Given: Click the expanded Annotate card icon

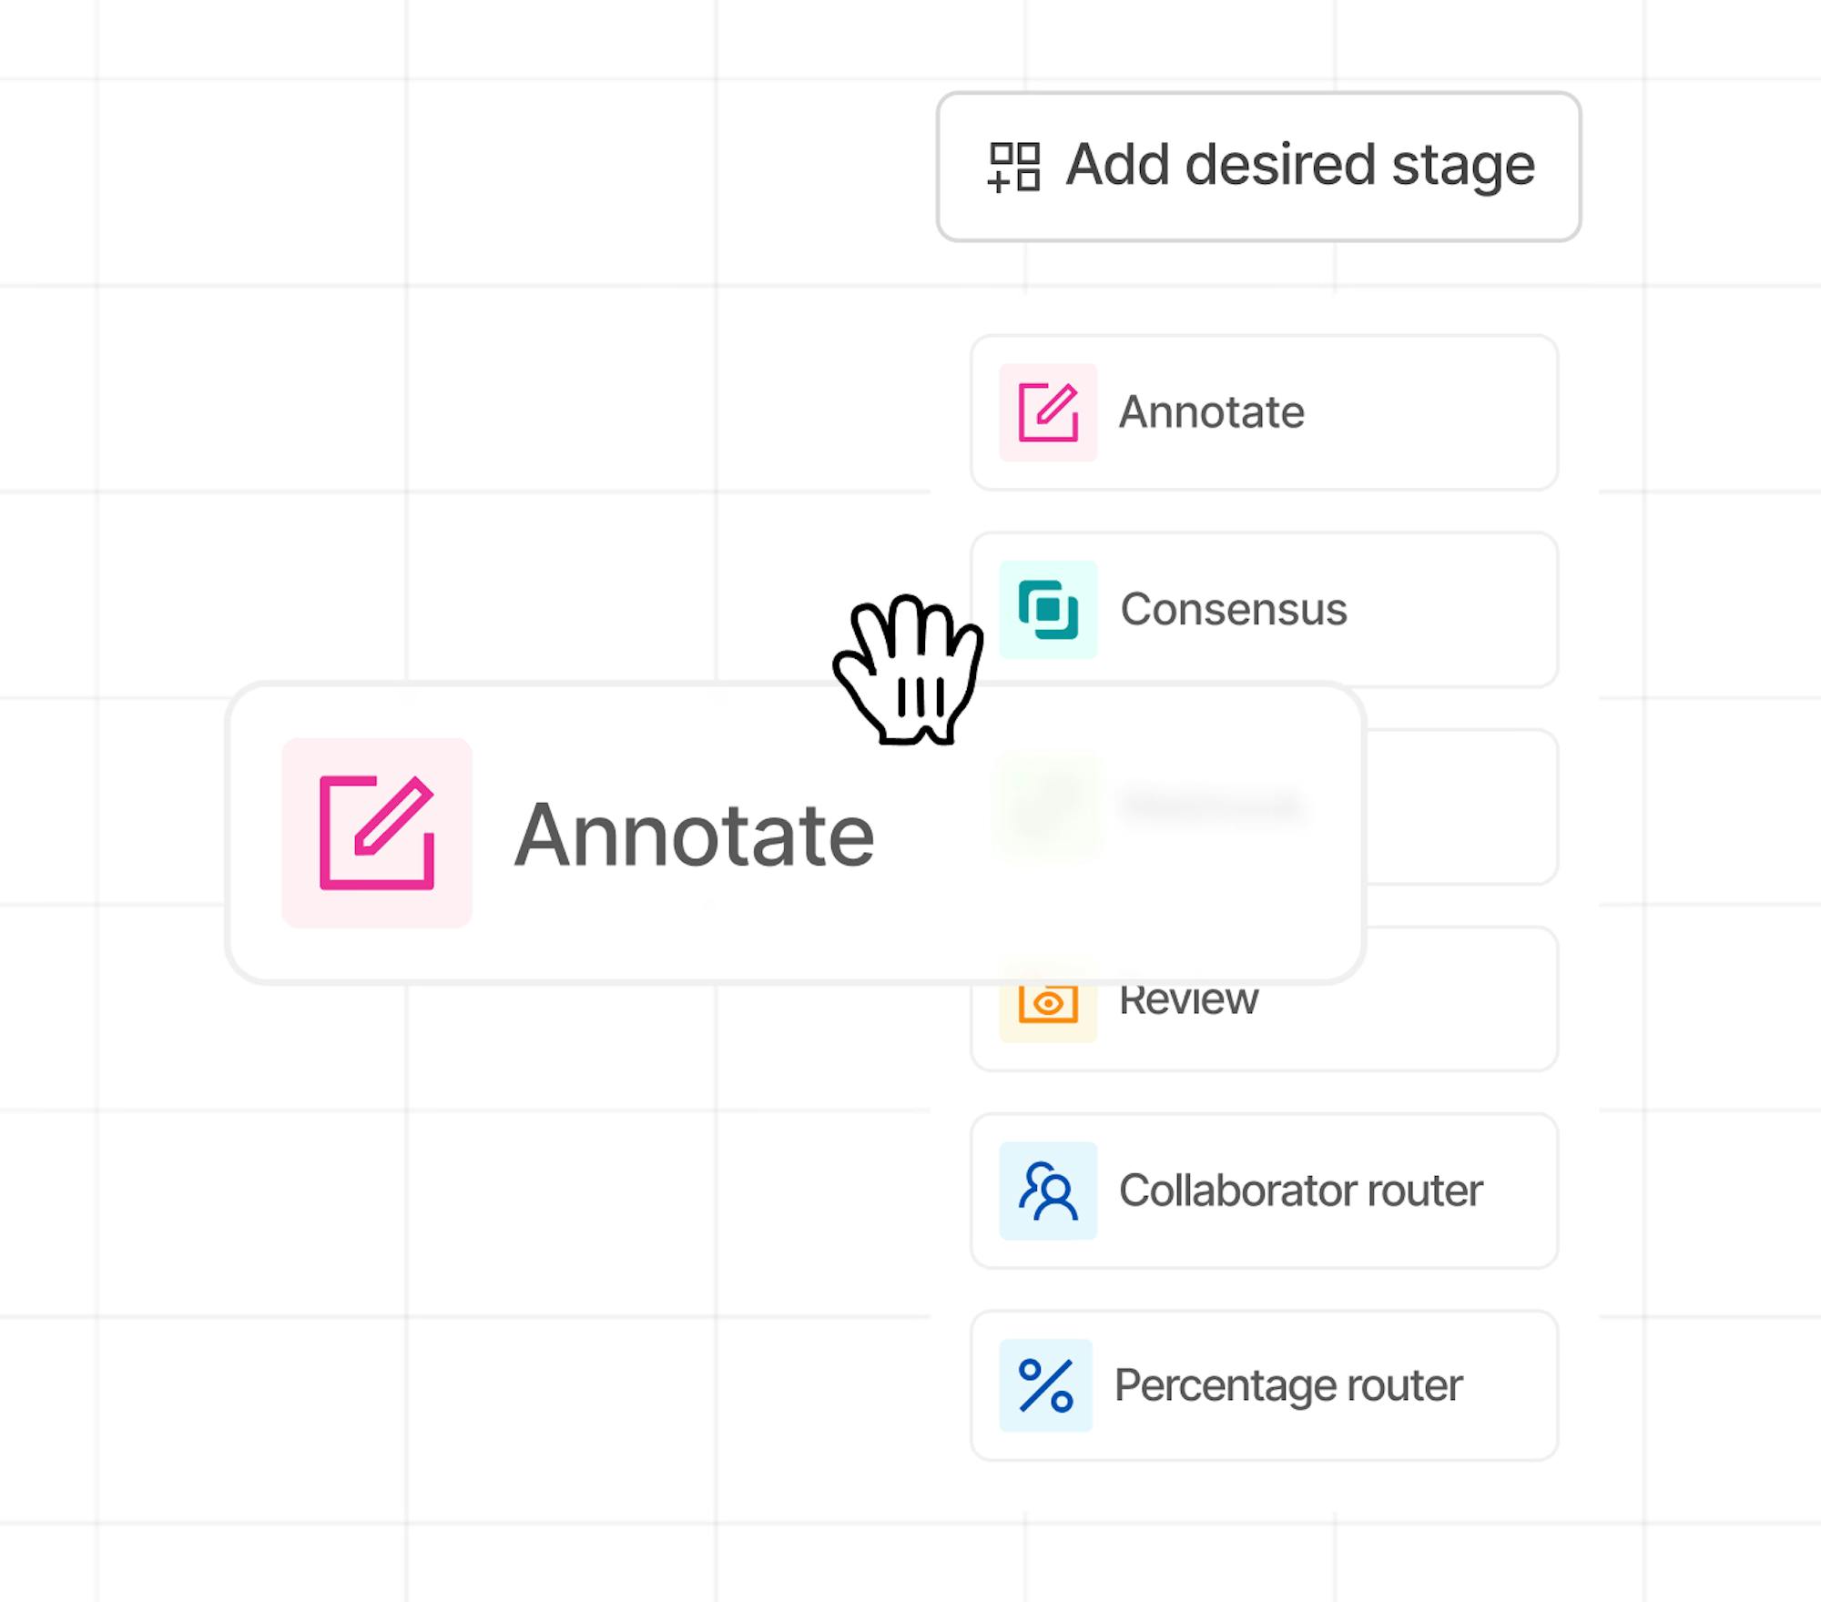Looking at the screenshot, I should tap(375, 833).
